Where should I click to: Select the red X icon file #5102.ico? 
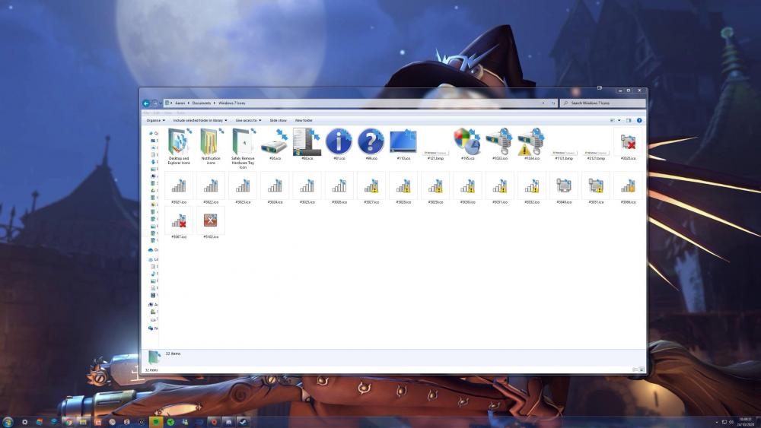211,221
